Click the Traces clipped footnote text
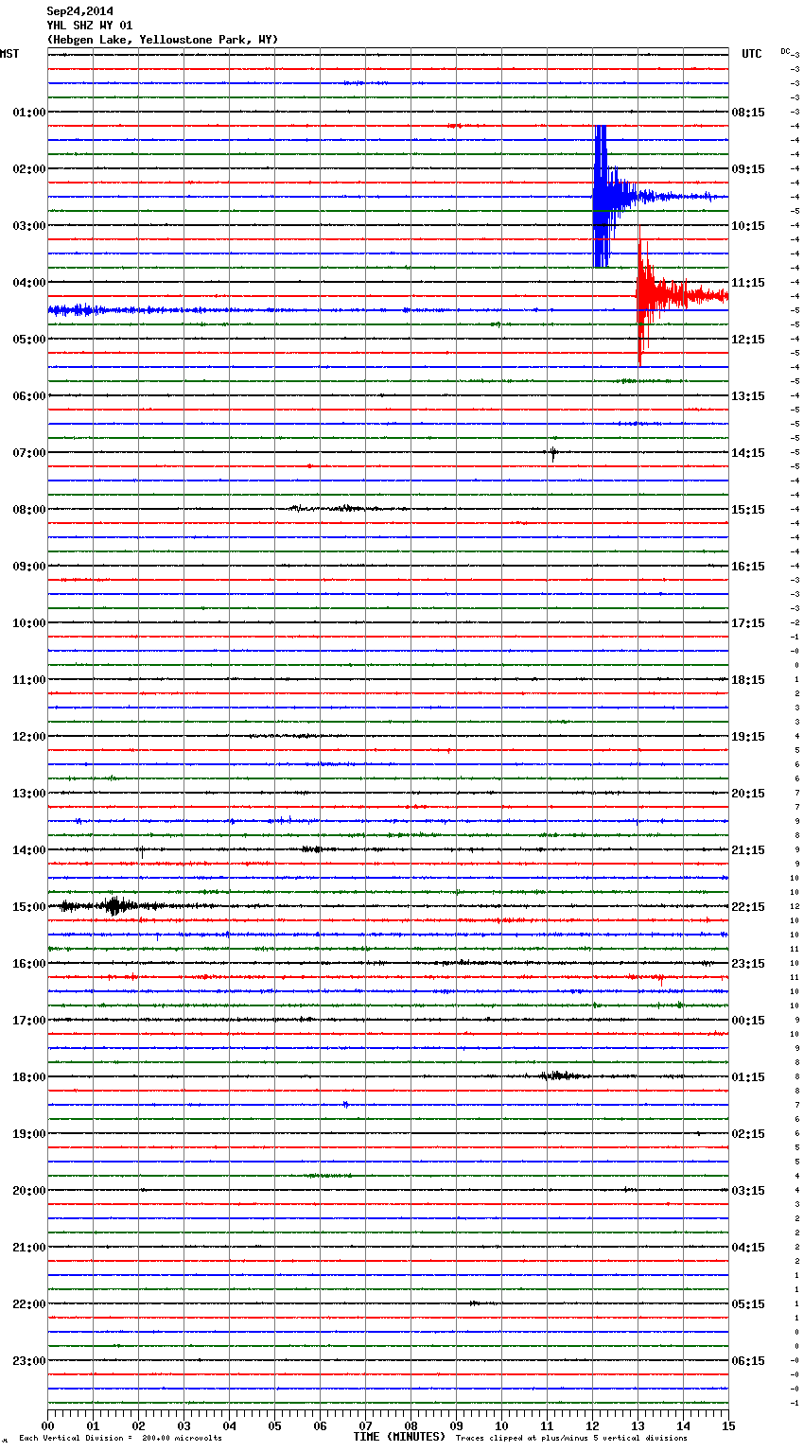The height and width of the screenshot is (1451, 804). click(571, 1439)
